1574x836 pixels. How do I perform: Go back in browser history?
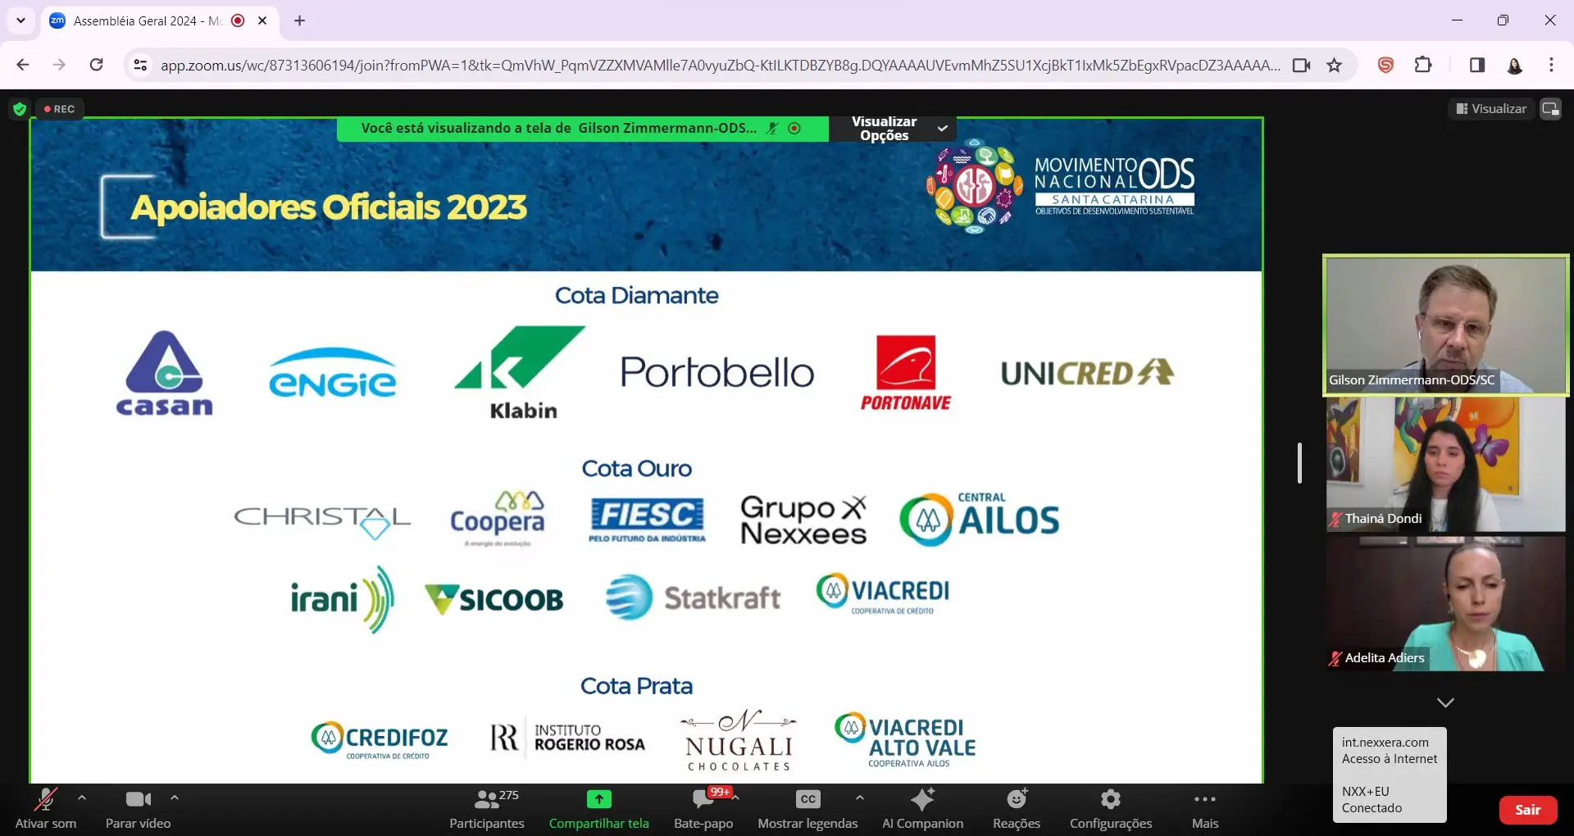coord(23,65)
